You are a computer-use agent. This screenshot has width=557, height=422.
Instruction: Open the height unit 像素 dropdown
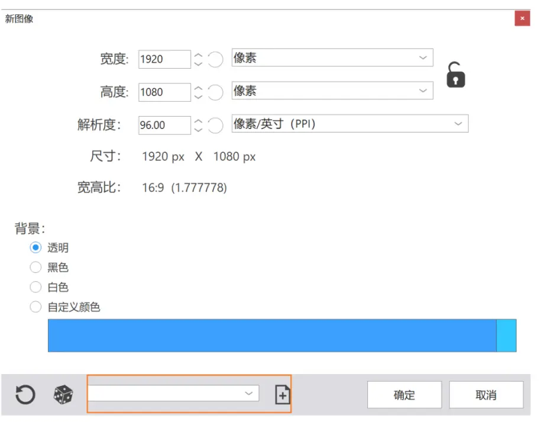[332, 91]
